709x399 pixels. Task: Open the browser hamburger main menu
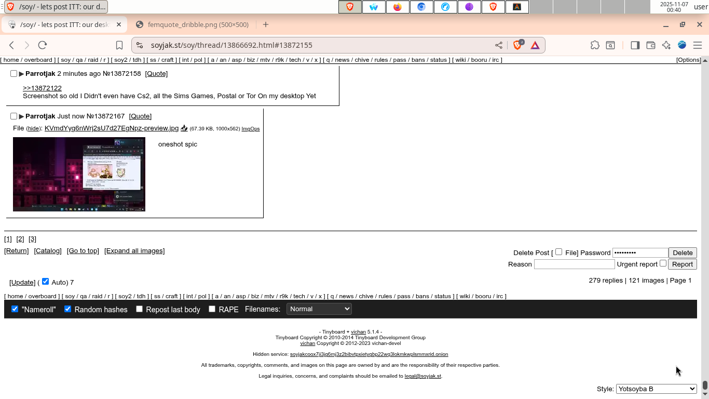pyautogui.click(x=698, y=45)
